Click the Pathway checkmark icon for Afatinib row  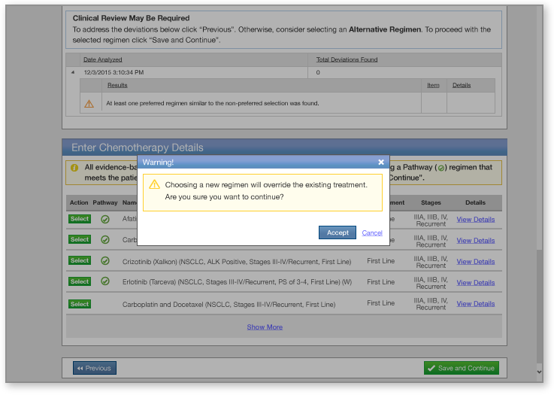tap(105, 219)
